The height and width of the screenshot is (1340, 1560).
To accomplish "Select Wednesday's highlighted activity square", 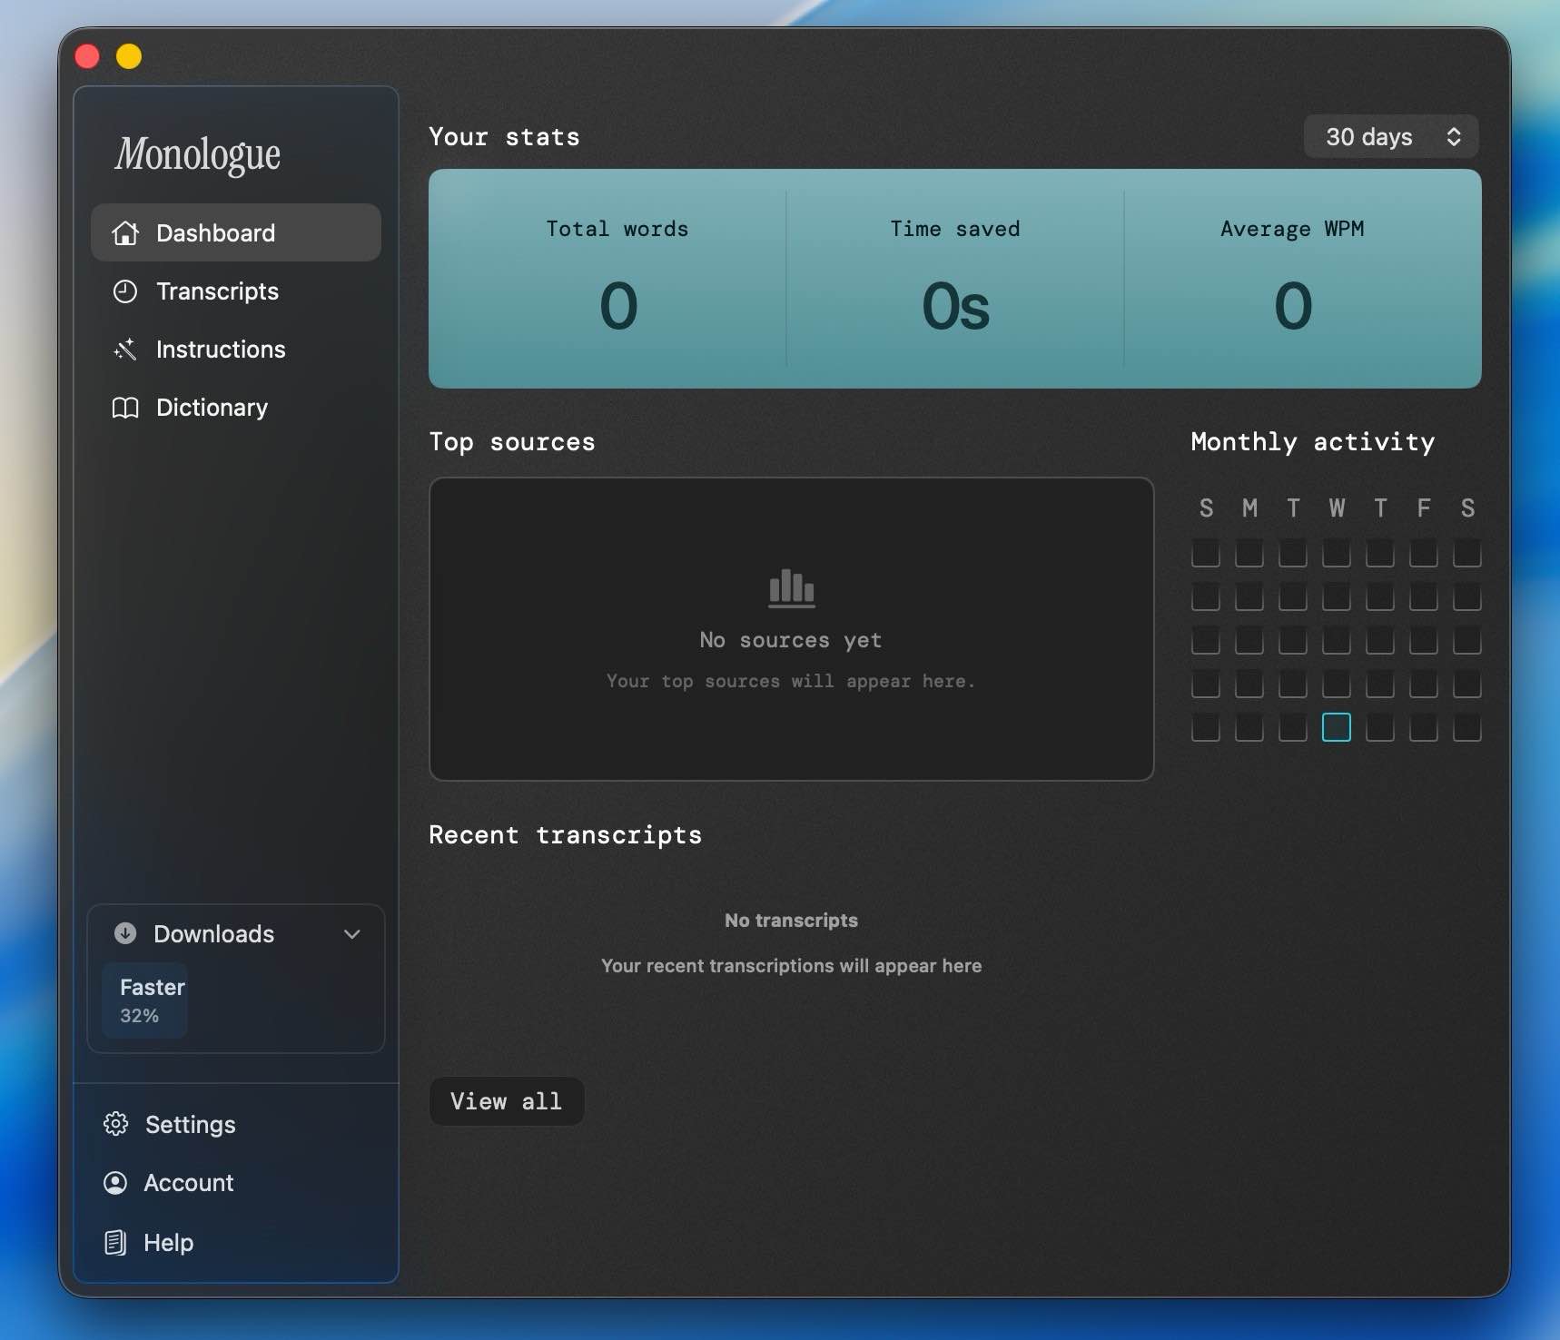I will pyautogui.click(x=1336, y=727).
